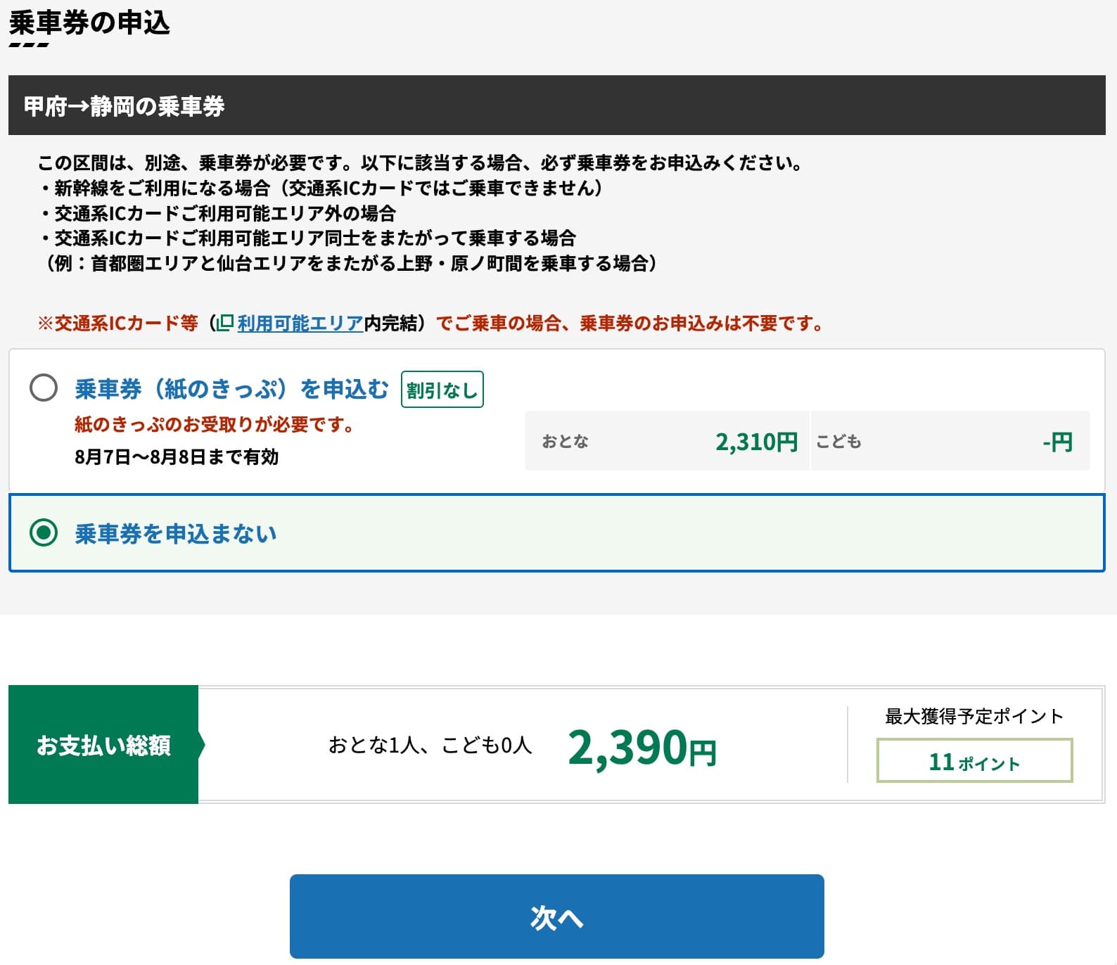Click the 割引なし badge
1117x965 pixels.
click(442, 390)
